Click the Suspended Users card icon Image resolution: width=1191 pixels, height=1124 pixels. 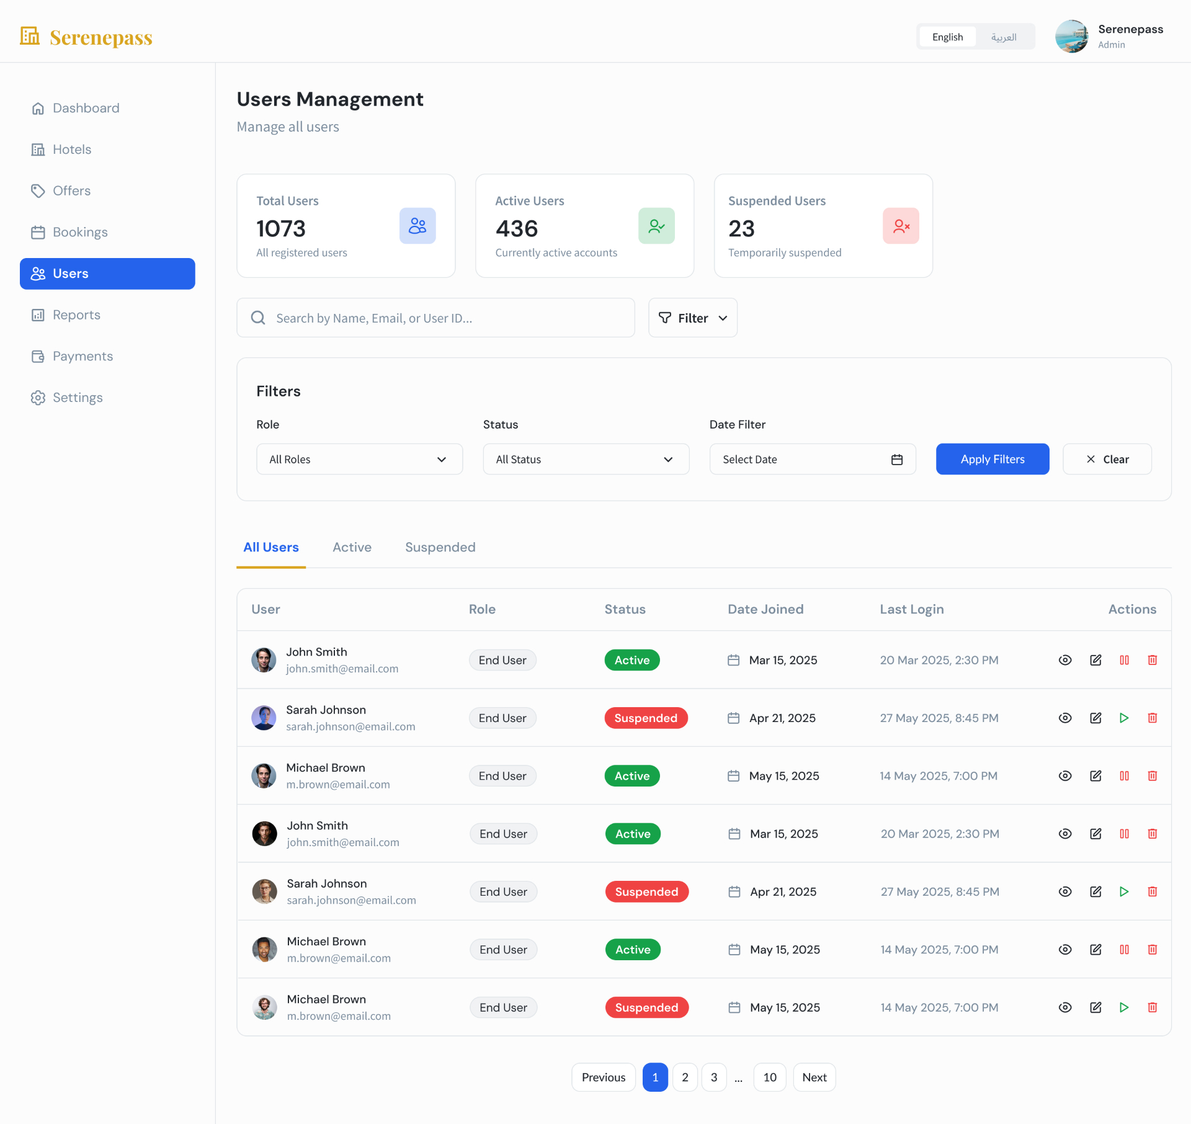point(901,226)
